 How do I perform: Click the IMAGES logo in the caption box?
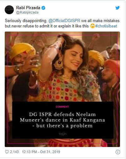[63, 134]
